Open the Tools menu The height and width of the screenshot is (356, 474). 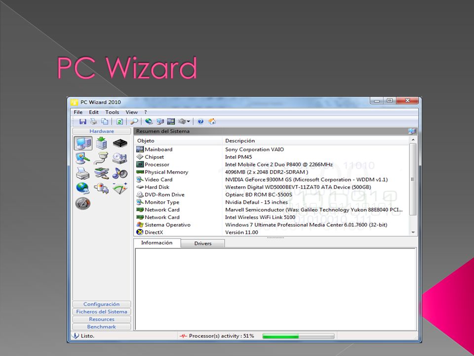[112, 112]
